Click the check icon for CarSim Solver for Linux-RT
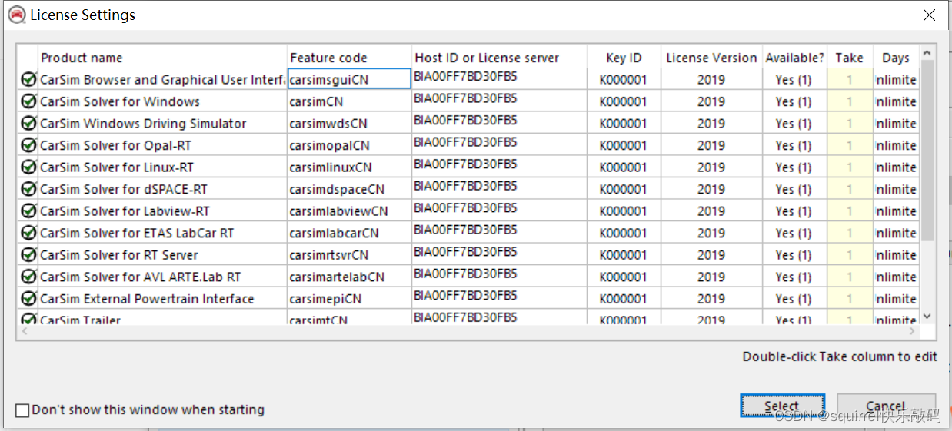The width and height of the screenshot is (952, 431). [x=28, y=167]
